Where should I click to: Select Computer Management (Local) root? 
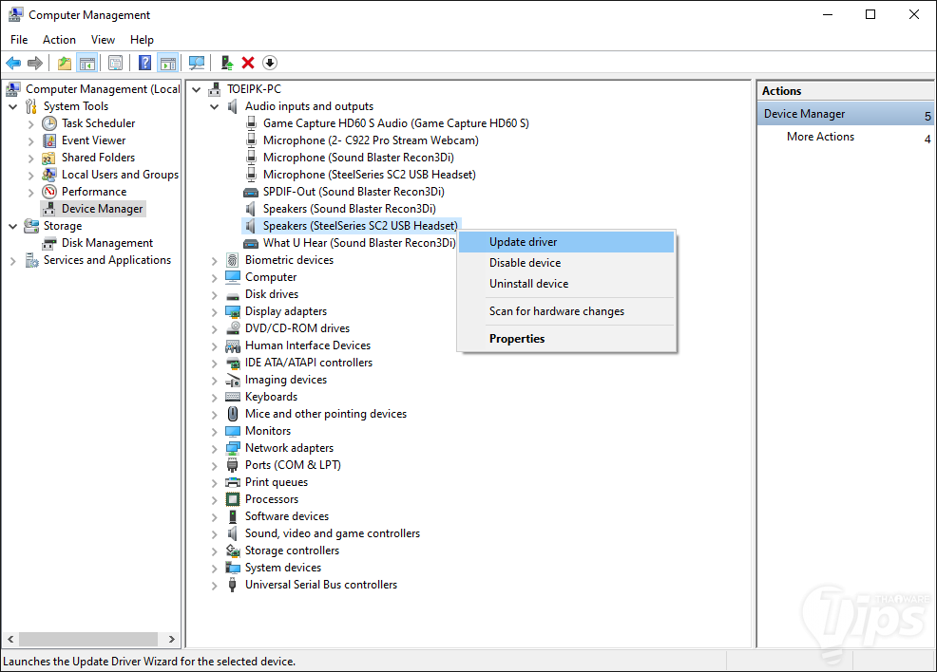pos(103,89)
